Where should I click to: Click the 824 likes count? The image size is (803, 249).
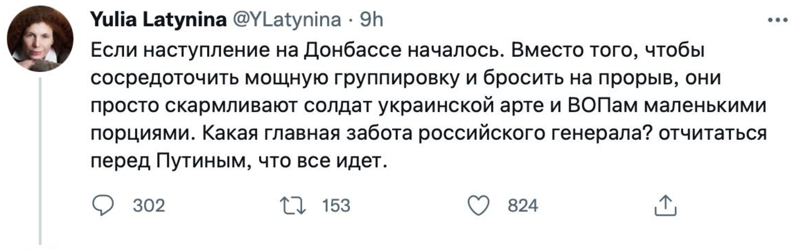click(x=523, y=206)
